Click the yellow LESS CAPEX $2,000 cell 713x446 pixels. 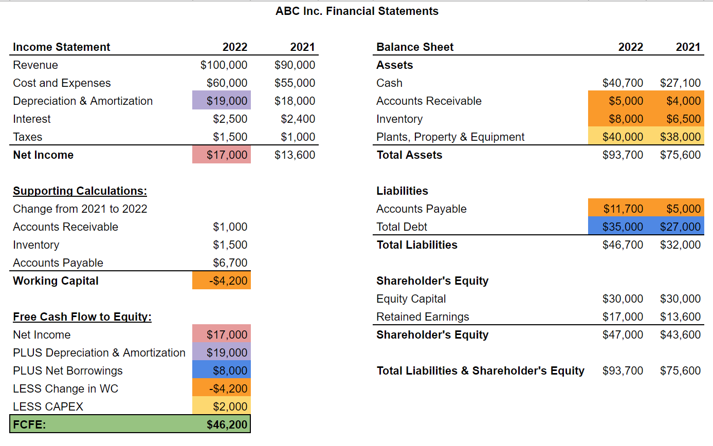click(x=222, y=406)
